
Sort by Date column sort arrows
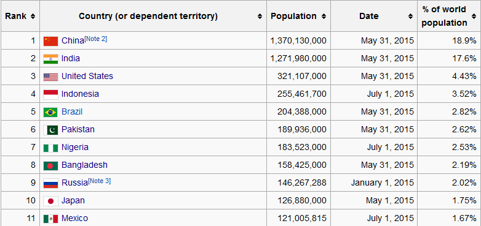[x=410, y=16]
